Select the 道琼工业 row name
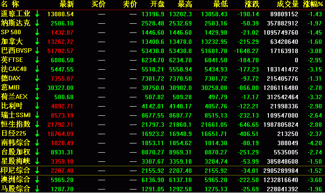325x193 pixels. [16, 14]
